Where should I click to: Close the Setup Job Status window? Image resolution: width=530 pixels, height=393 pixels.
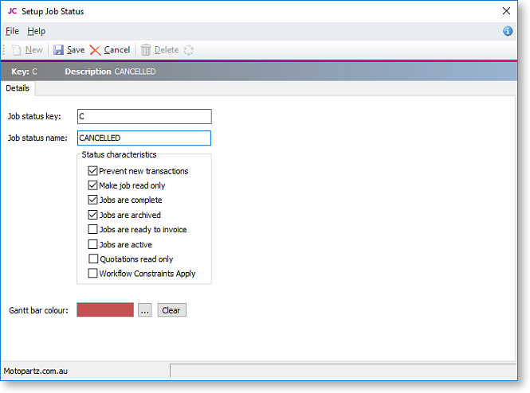[506, 11]
